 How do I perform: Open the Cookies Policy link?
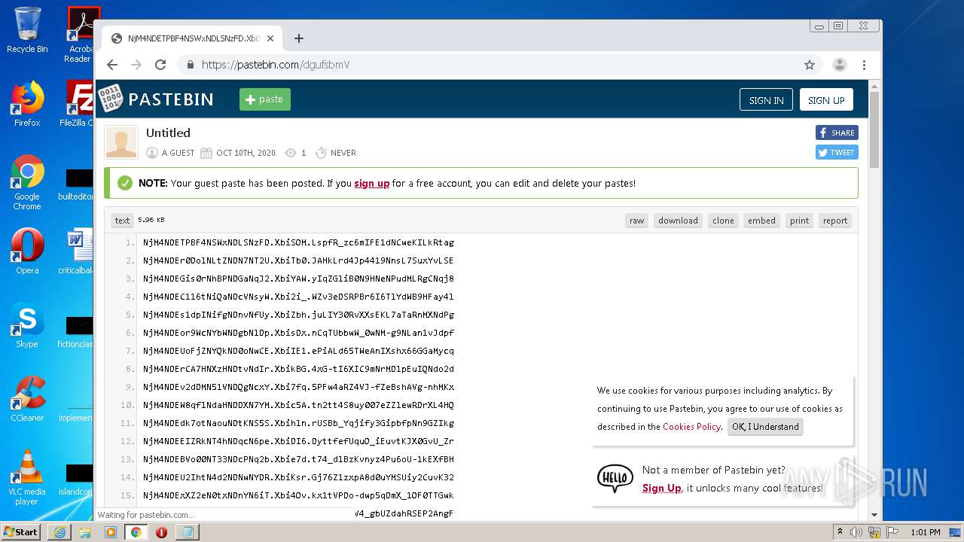(691, 427)
